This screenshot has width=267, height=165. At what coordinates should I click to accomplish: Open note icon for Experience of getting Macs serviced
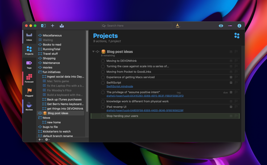(x=231, y=77)
